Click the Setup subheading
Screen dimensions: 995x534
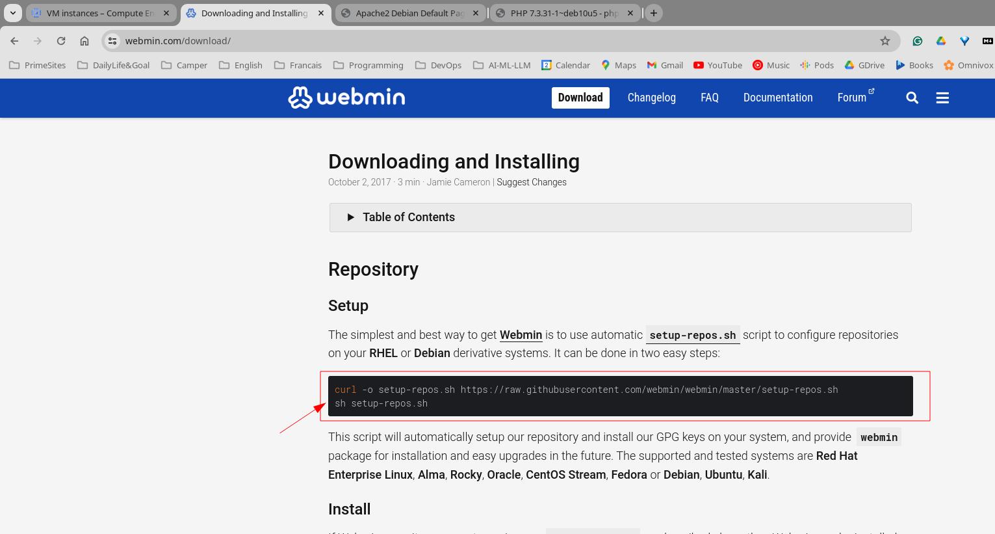(348, 306)
